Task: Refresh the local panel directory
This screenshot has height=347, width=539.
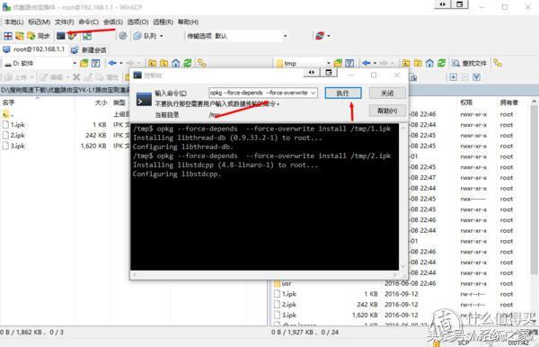Action: (x=188, y=63)
